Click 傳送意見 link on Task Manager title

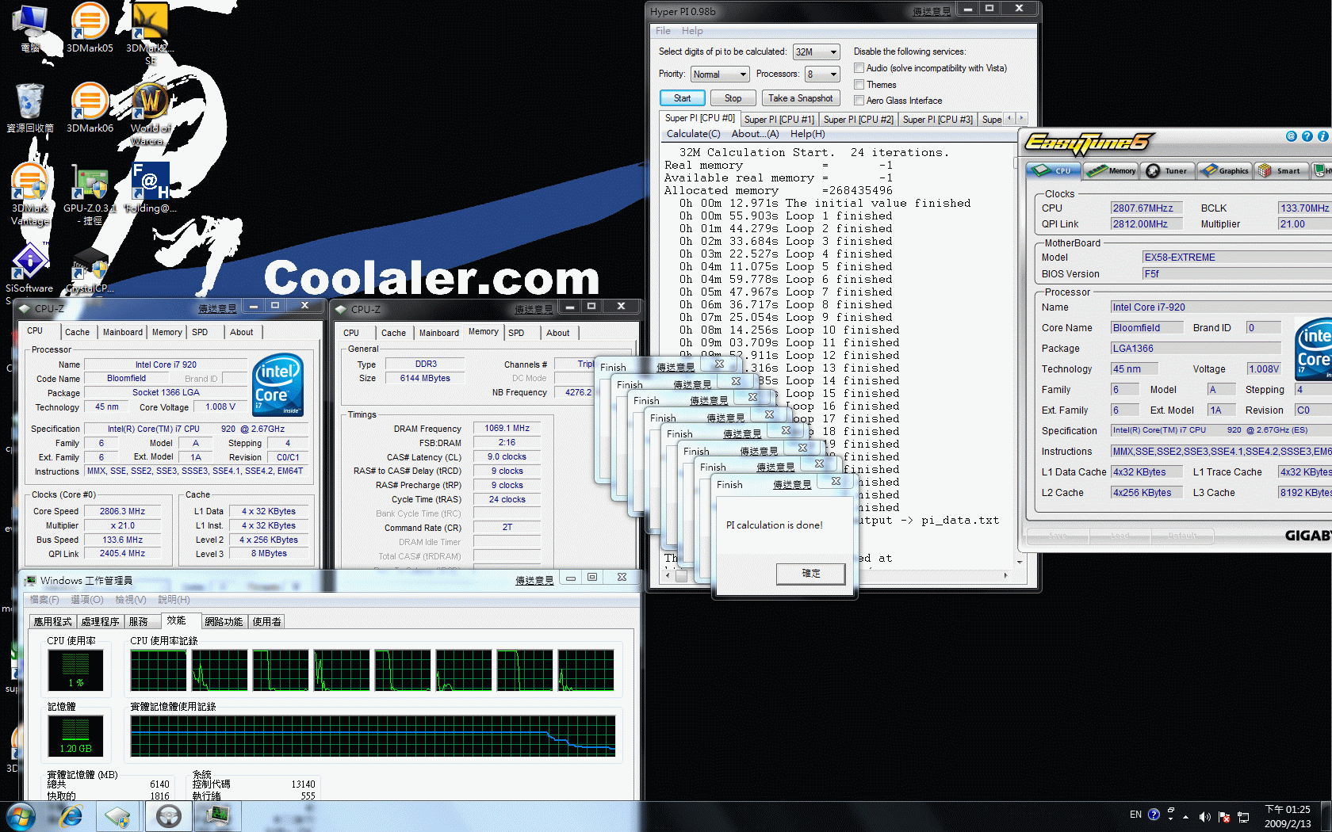click(534, 580)
